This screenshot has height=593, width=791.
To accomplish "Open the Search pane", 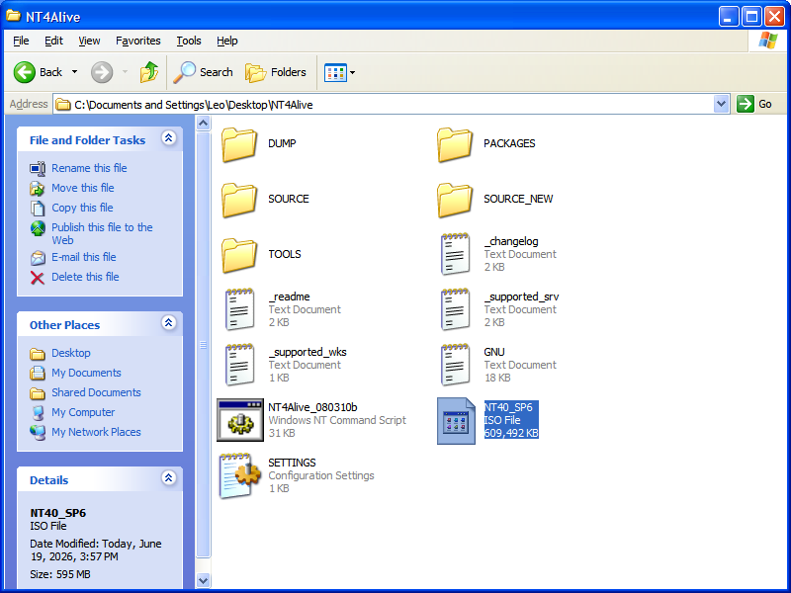I will (203, 72).
